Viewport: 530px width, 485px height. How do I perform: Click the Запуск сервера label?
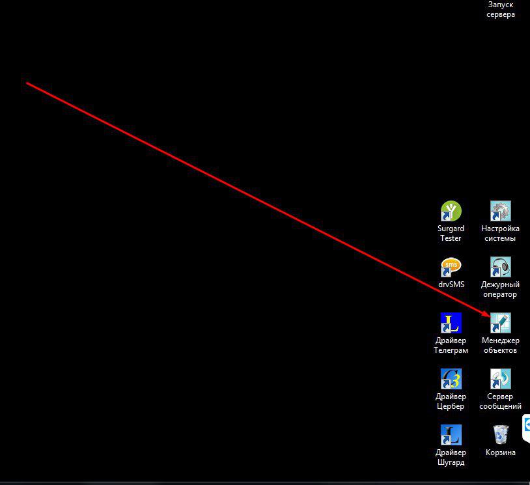(x=501, y=10)
